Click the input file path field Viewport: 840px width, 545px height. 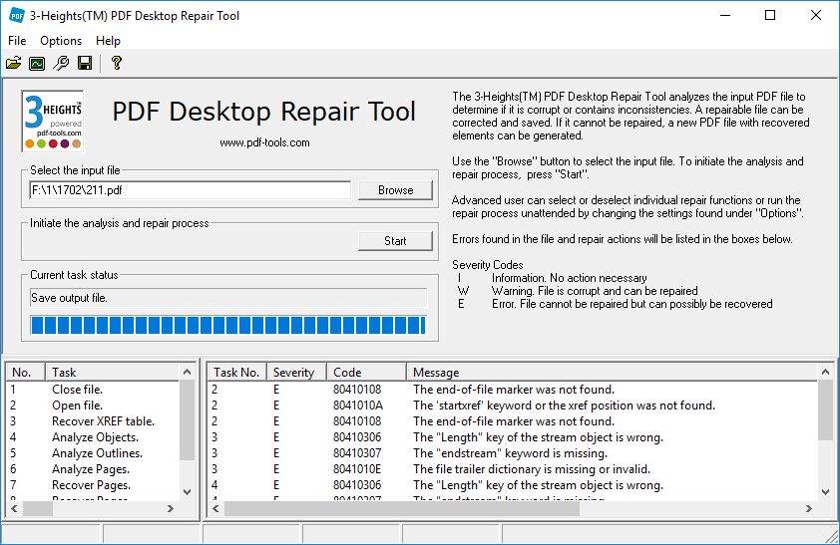(191, 190)
